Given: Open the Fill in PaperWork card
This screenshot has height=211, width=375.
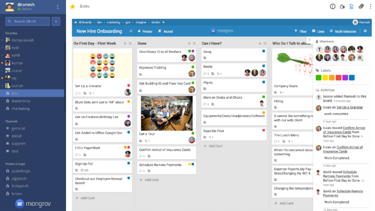Looking at the screenshot, I should click(x=102, y=151).
